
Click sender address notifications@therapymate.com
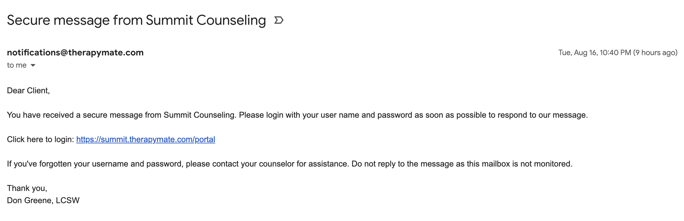75,53
